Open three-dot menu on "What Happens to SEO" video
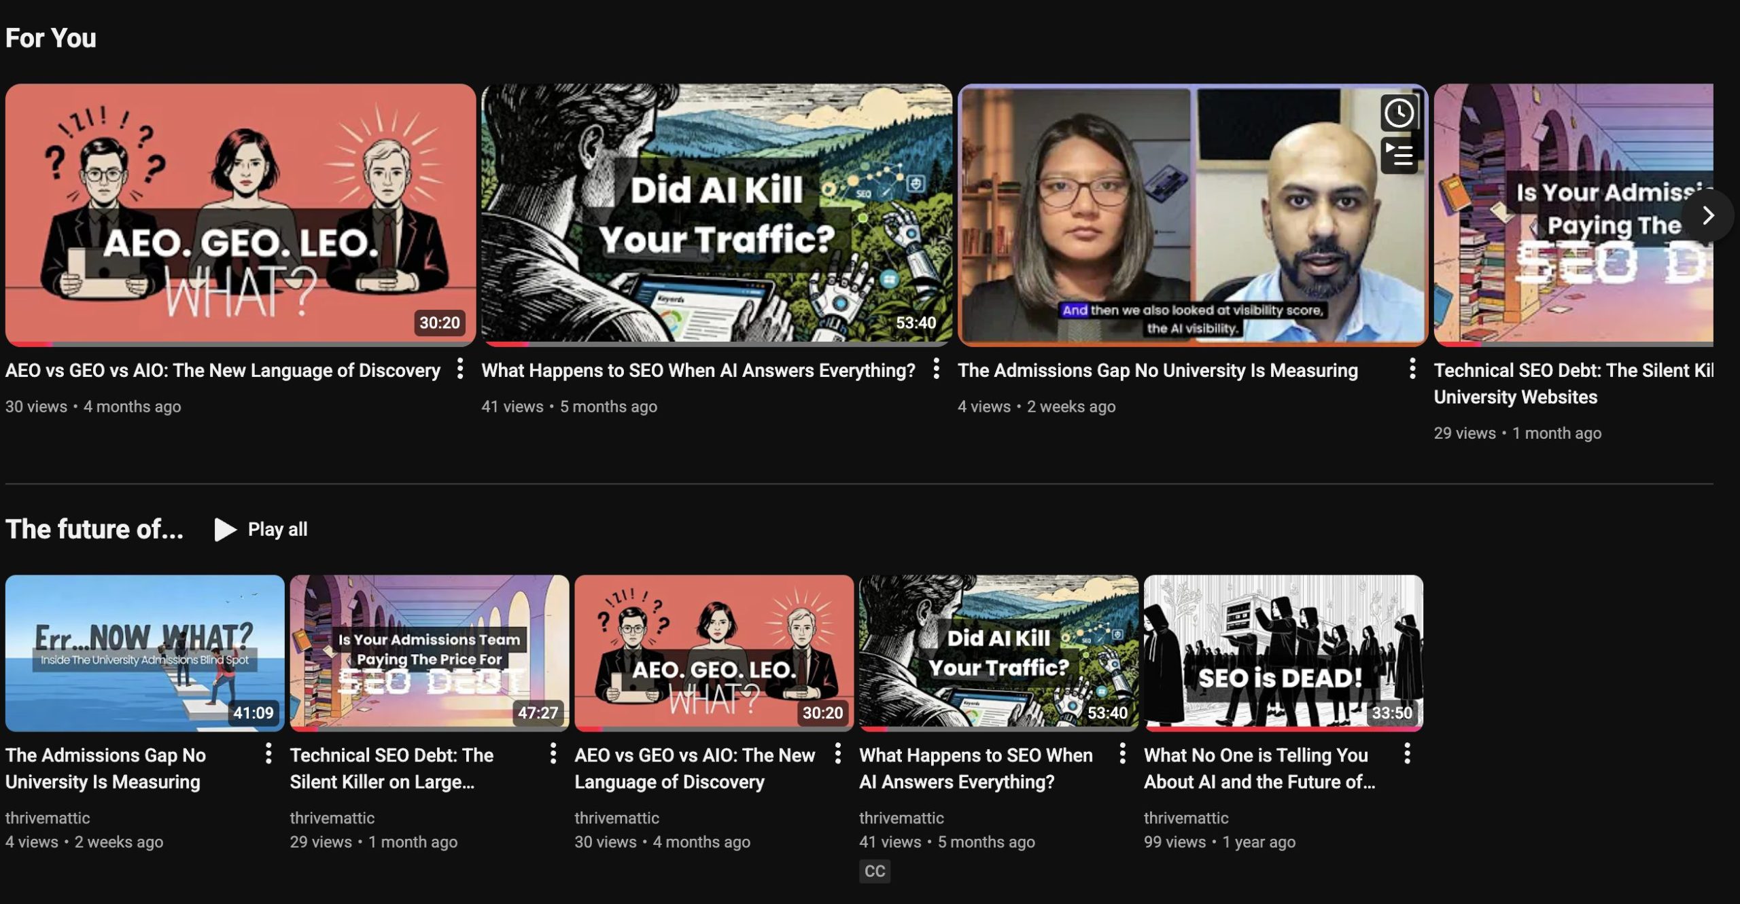 click(x=937, y=370)
